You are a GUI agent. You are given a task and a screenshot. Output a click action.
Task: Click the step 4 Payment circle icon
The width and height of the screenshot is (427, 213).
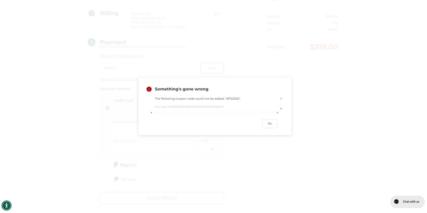click(91, 42)
